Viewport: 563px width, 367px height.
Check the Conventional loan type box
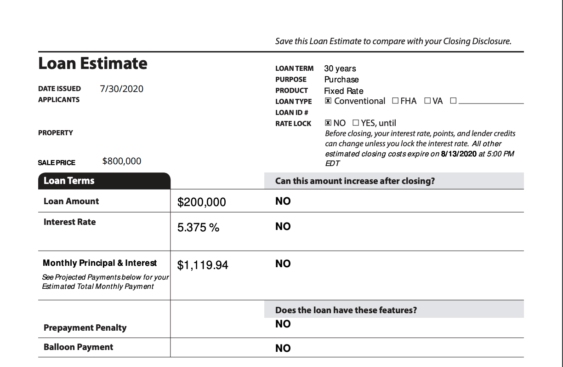click(x=328, y=101)
